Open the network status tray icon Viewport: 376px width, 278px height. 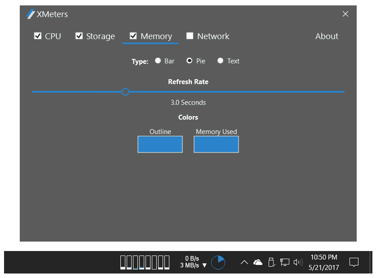[284, 262]
